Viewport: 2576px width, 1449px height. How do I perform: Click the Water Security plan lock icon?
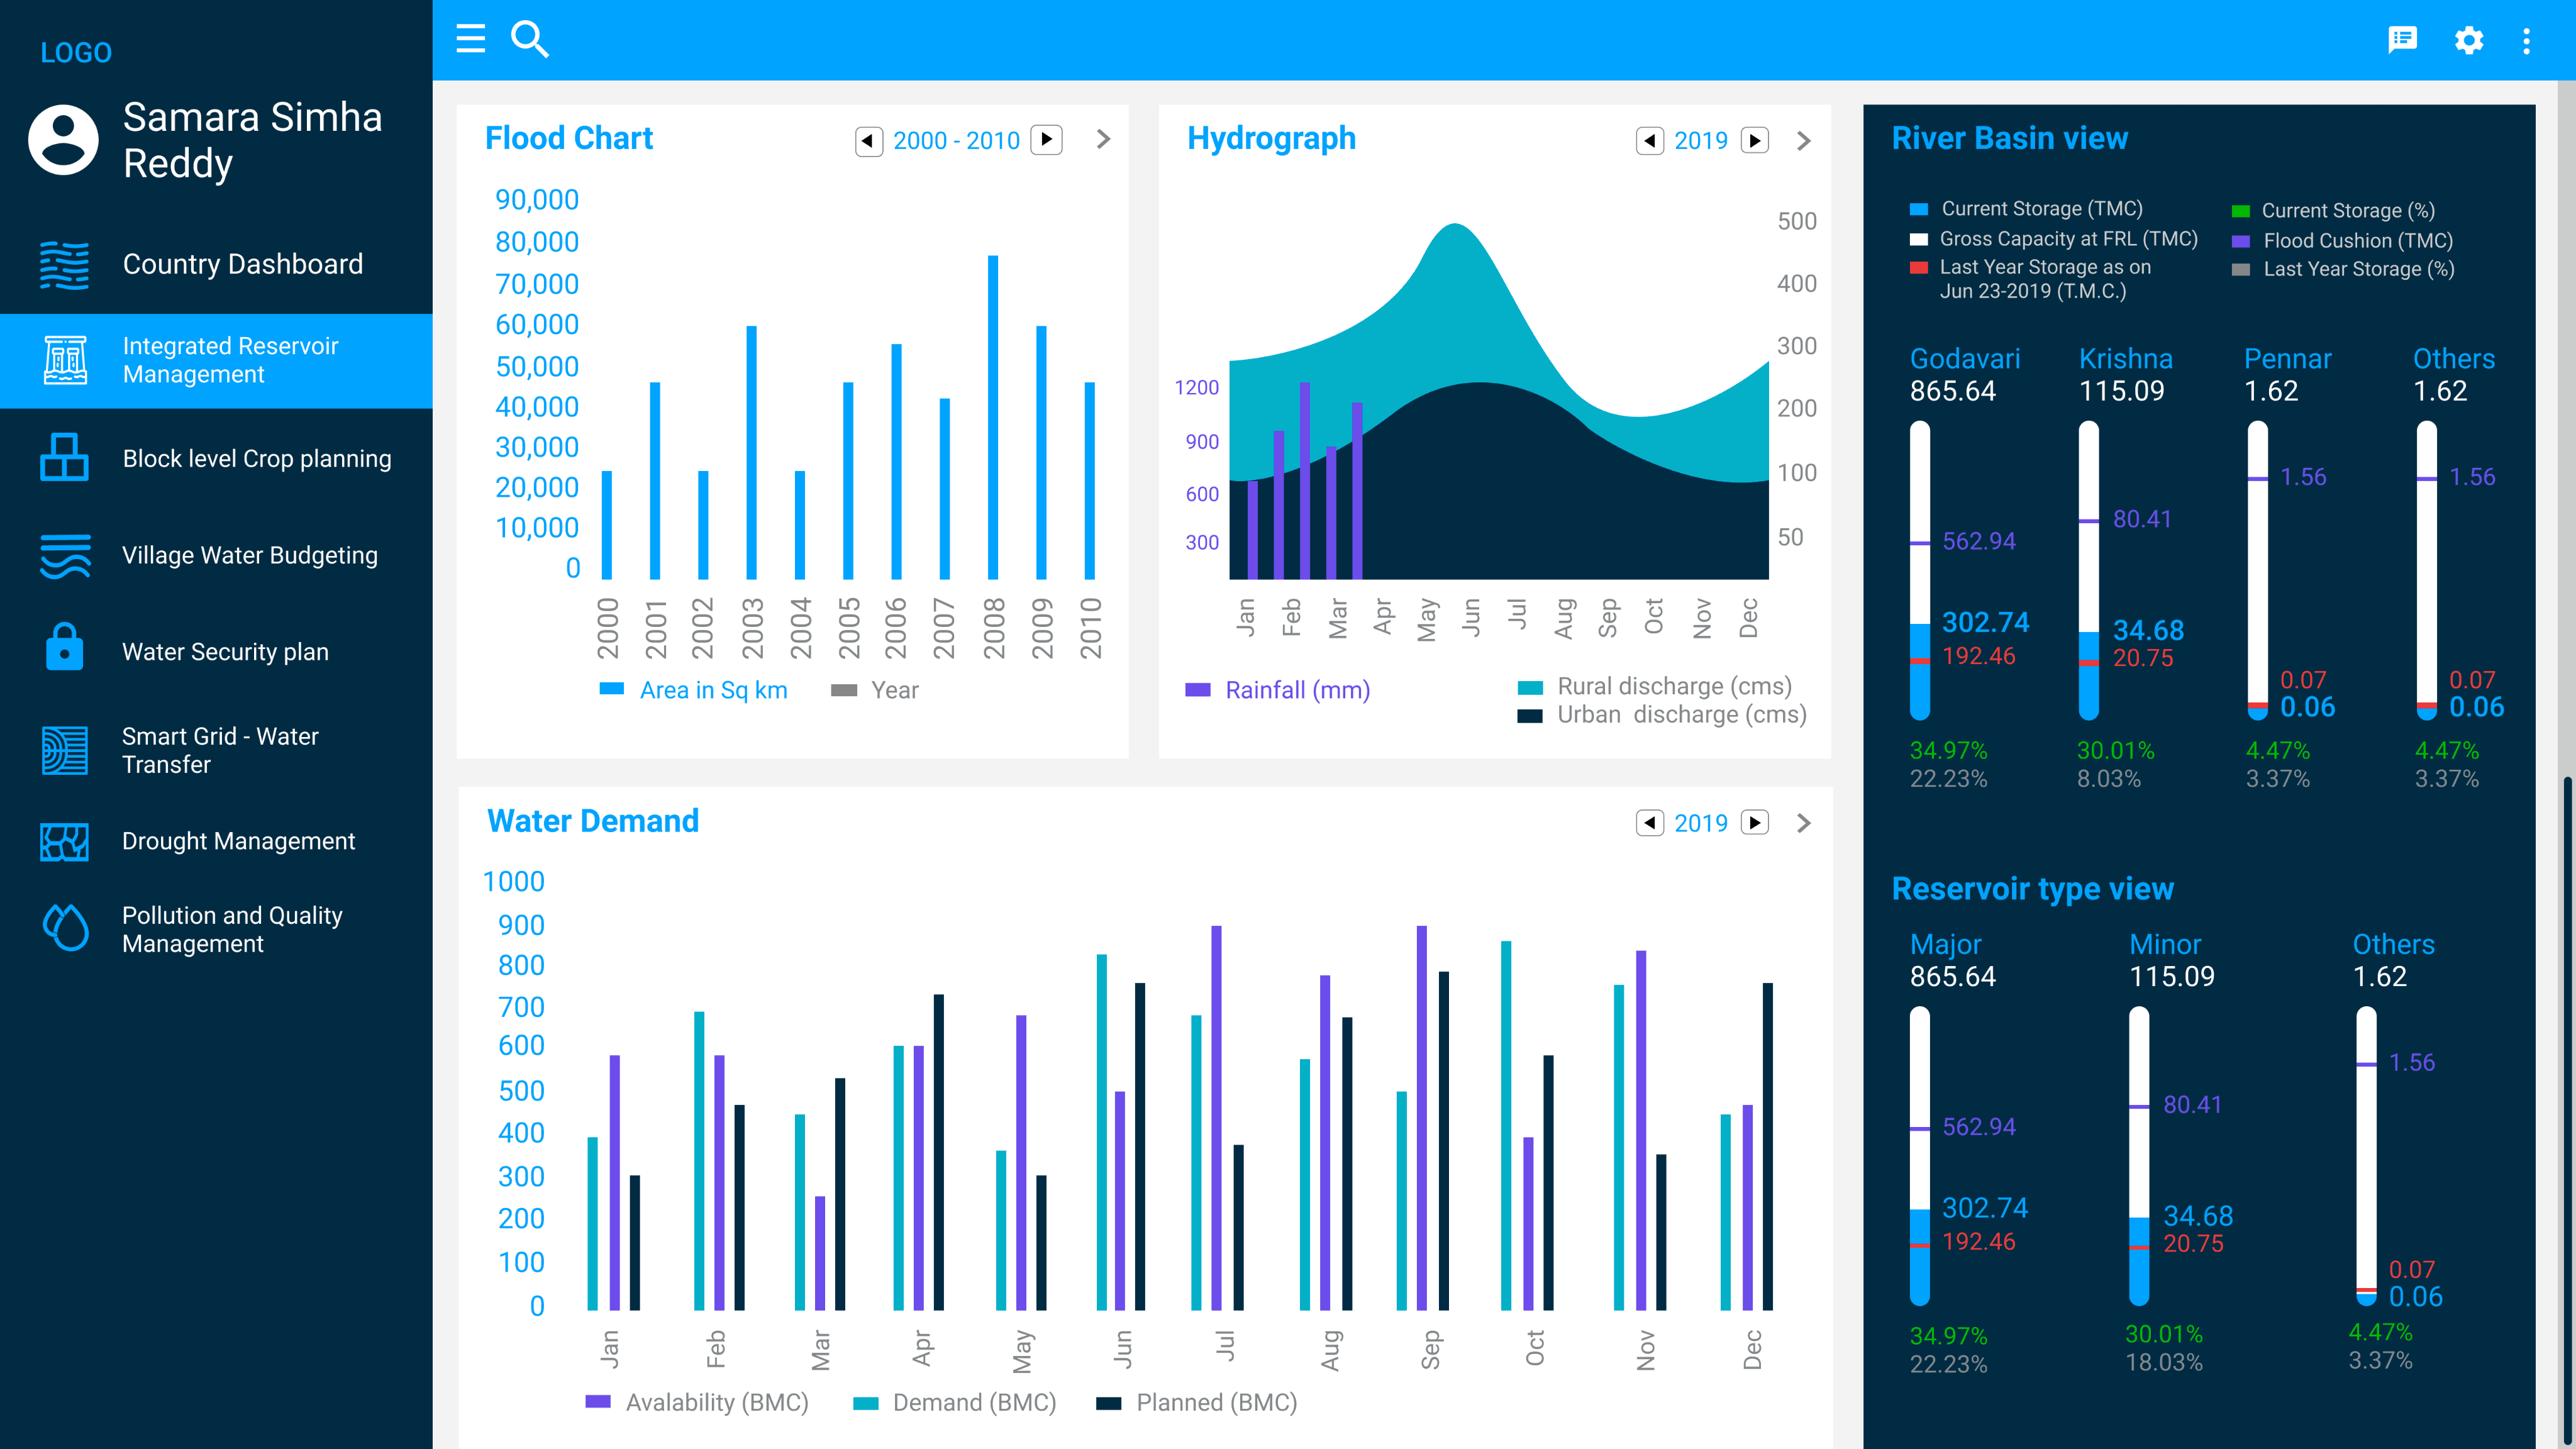[x=64, y=647]
